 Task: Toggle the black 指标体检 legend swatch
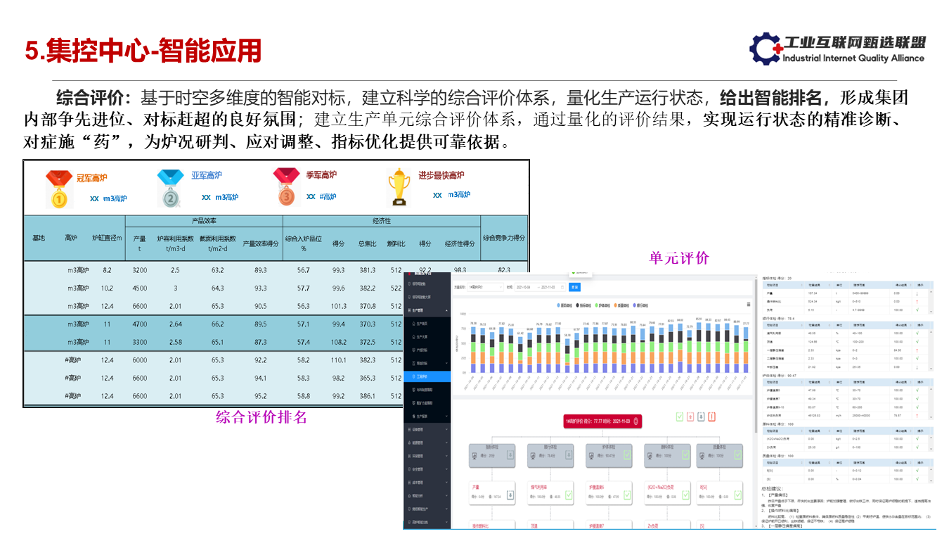coord(577,305)
